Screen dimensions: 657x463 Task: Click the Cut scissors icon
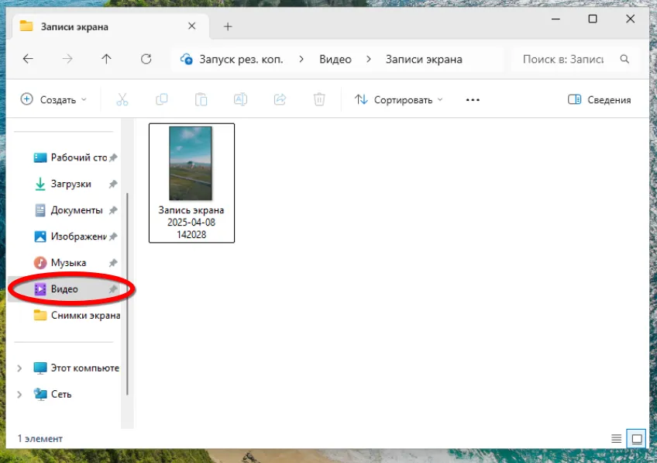tap(122, 99)
